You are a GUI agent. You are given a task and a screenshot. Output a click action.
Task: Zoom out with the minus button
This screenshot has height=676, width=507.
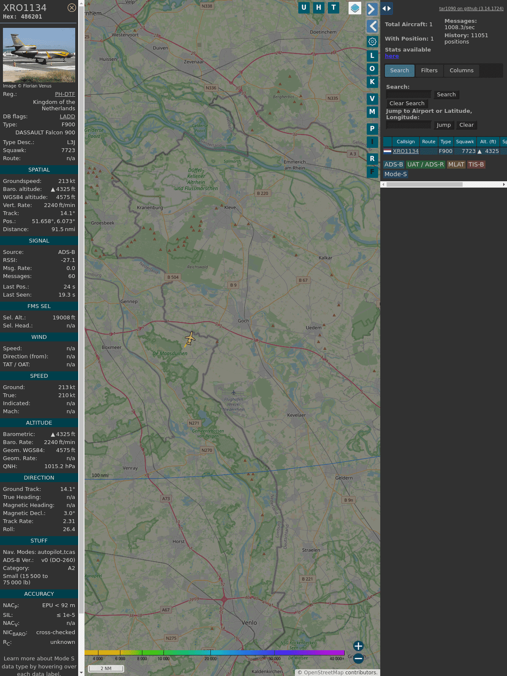[358, 658]
